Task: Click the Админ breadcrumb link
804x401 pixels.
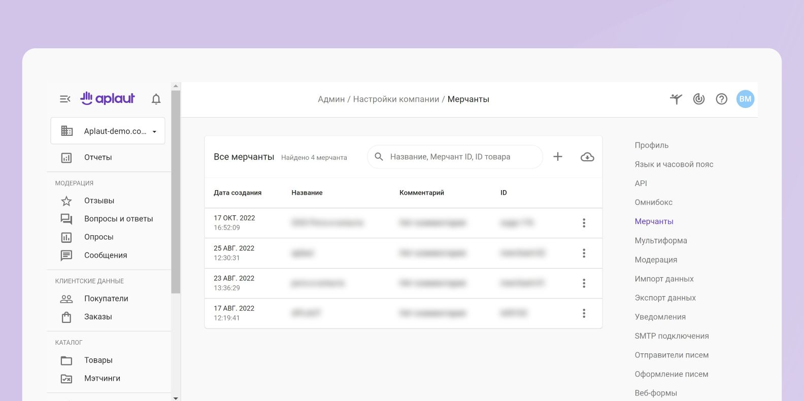Action: [x=331, y=99]
